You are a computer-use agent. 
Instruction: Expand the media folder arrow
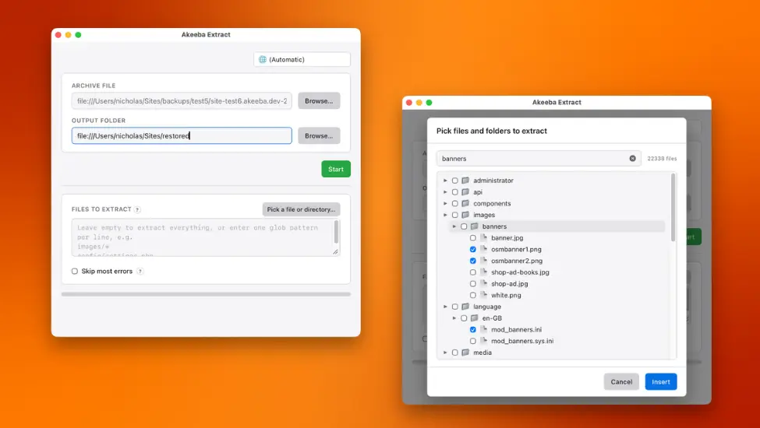(x=445, y=353)
